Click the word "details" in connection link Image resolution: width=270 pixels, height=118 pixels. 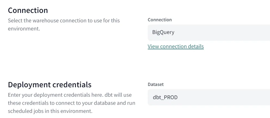194,46
